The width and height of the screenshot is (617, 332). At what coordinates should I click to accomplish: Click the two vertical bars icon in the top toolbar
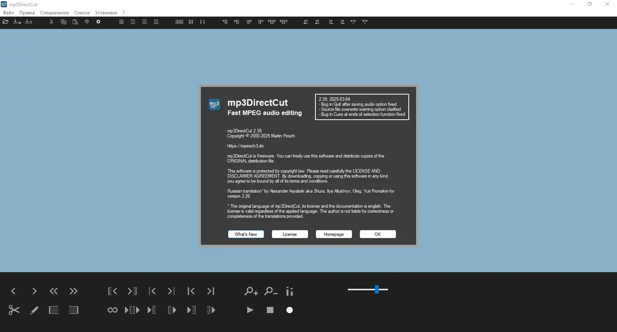202,22
